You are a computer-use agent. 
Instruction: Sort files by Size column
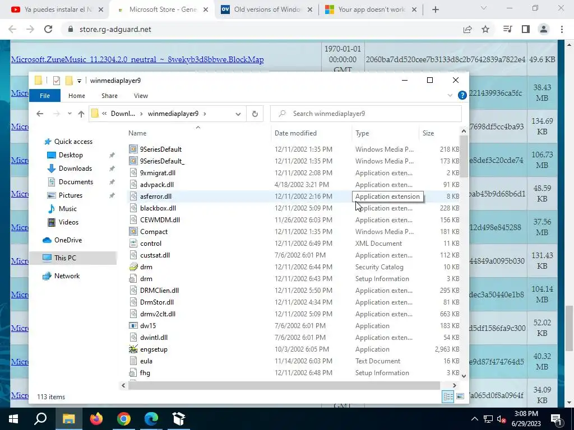pyautogui.click(x=428, y=133)
